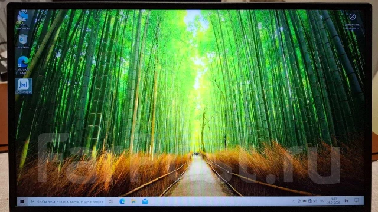This screenshot has width=378, height=212.
Task: Select the PC Manager desktop shortcut
Action: (x=24, y=86)
